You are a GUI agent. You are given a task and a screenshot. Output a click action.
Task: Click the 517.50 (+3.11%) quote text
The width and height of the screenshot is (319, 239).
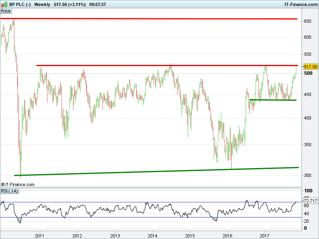[69, 4]
